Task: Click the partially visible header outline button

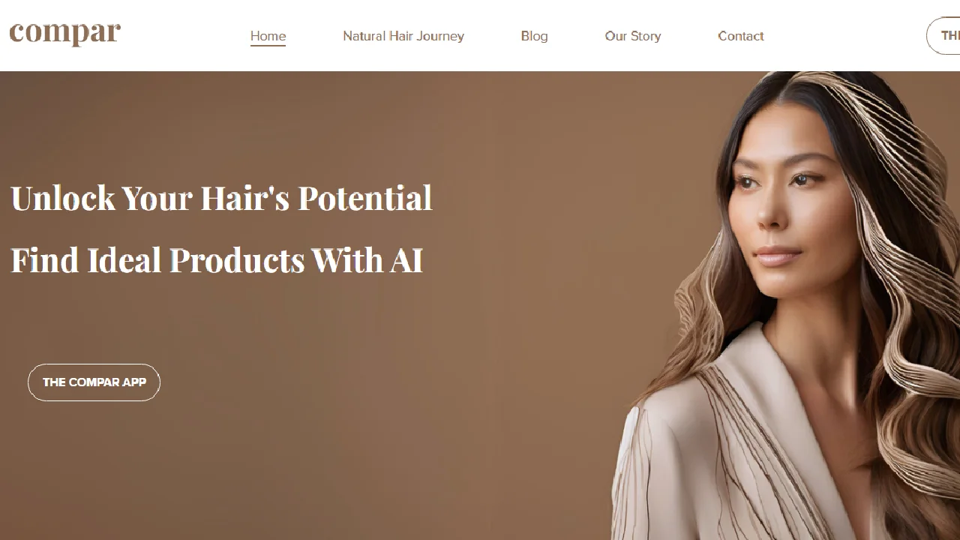Action: tap(943, 36)
